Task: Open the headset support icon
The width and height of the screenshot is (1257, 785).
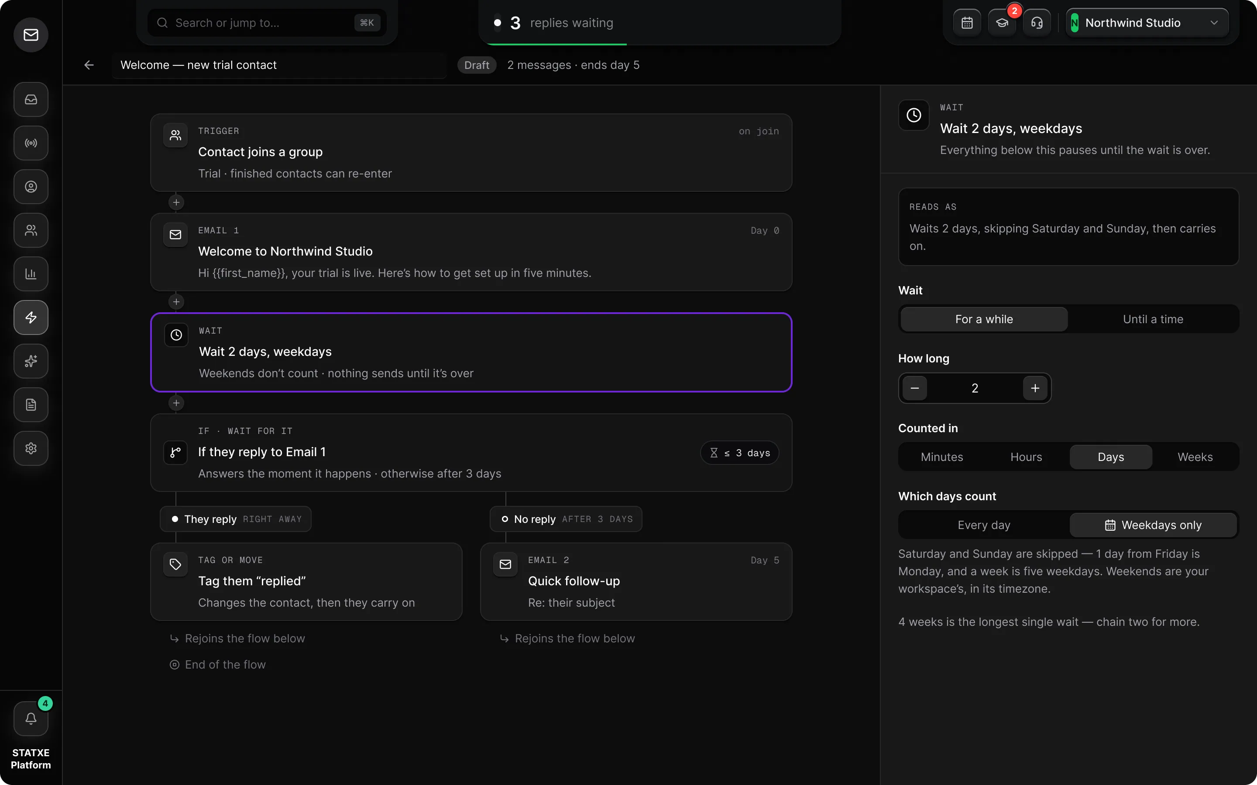Action: coord(1037,23)
